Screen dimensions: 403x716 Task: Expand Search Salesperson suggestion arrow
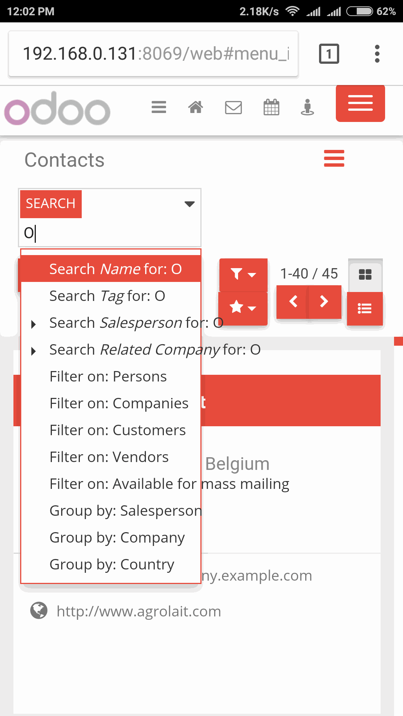click(34, 324)
